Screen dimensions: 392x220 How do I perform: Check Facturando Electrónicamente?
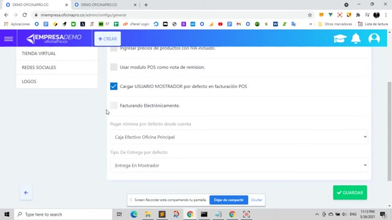114,106
